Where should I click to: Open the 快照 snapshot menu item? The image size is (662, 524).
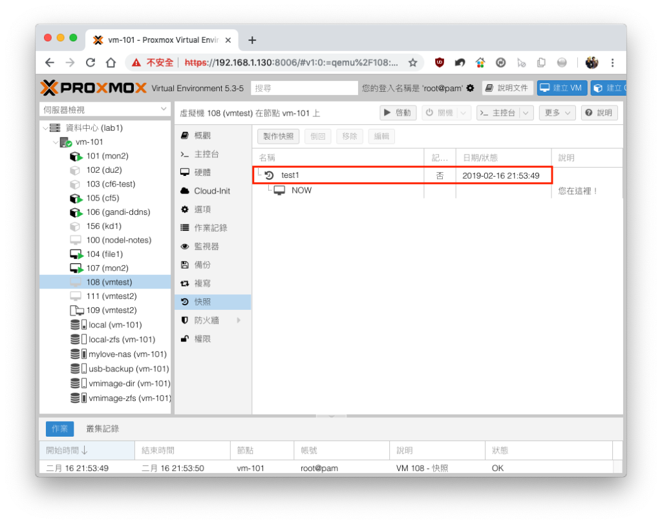[213, 301]
